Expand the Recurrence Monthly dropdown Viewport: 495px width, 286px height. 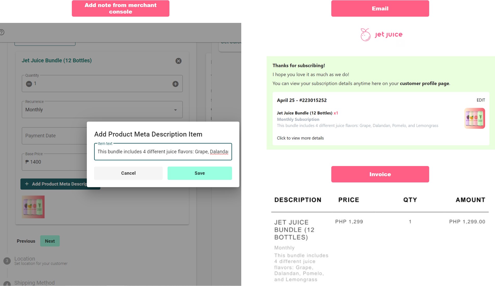pos(102,110)
